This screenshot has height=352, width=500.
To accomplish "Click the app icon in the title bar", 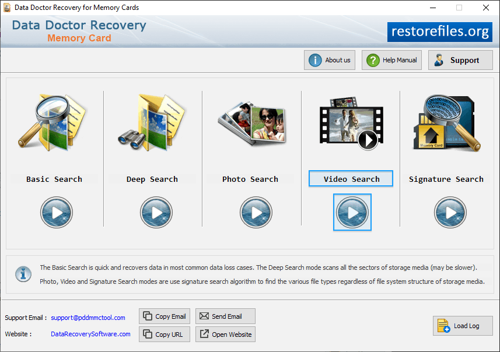I will tap(7, 8).
